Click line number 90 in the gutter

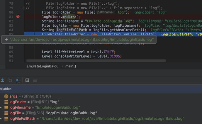[x=11, y=56]
